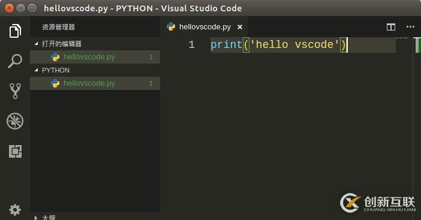Select the hellovscode.py editor tab
Viewport: 421px width, 220px height.
coord(204,27)
